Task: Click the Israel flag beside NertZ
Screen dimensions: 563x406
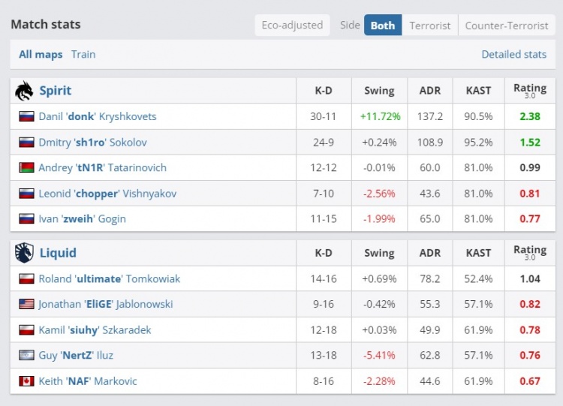Action: click(x=27, y=356)
